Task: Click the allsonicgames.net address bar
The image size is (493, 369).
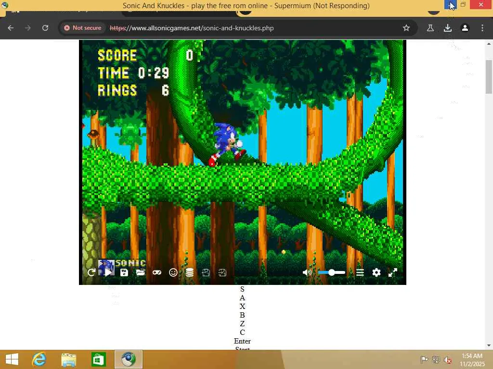Action: click(x=239, y=28)
